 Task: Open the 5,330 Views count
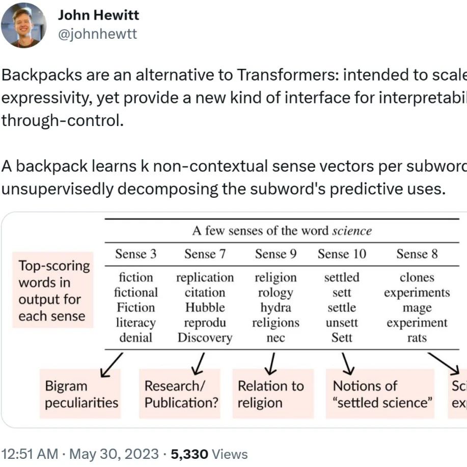click(x=209, y=454)
